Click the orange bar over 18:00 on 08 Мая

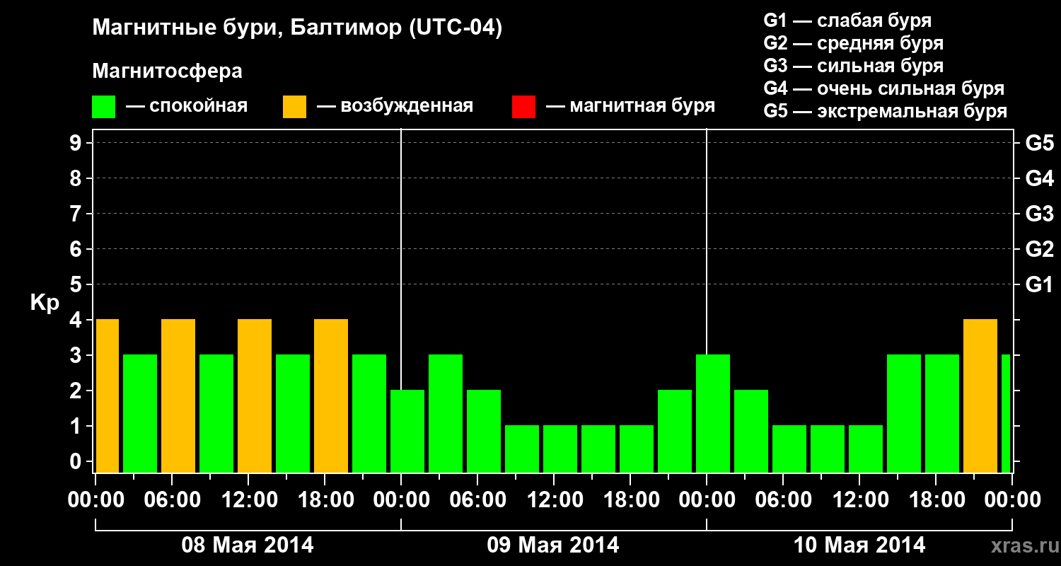331,396
